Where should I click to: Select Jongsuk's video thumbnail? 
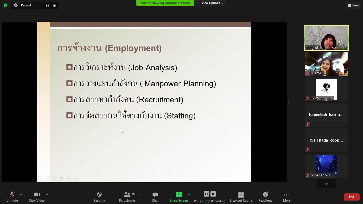pyautogui.click(x=326, y=38)
